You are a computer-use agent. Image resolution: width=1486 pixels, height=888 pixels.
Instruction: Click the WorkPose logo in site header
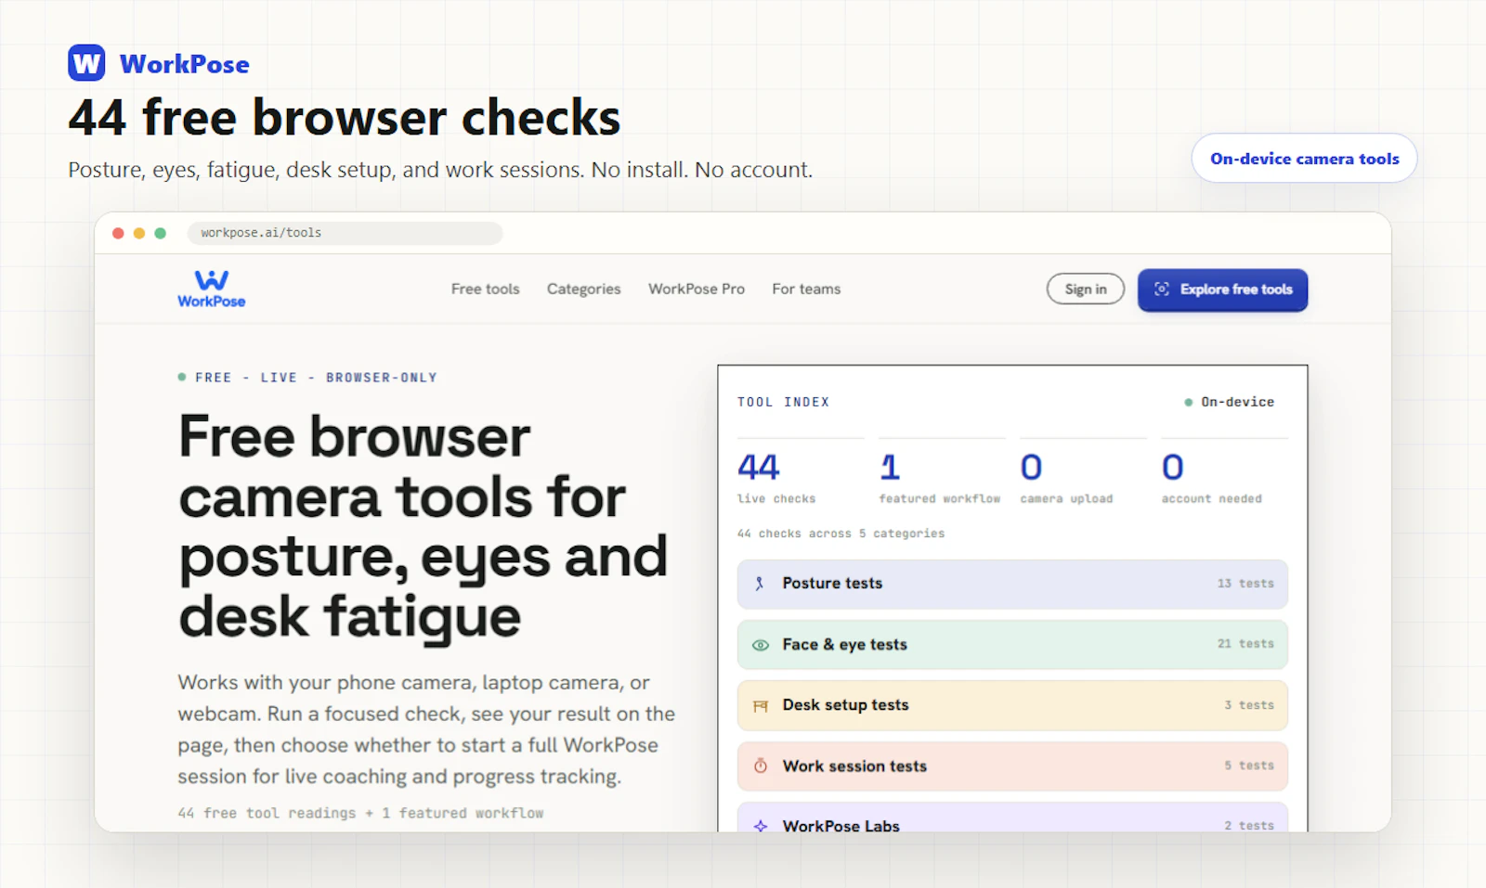pos(212,289)
